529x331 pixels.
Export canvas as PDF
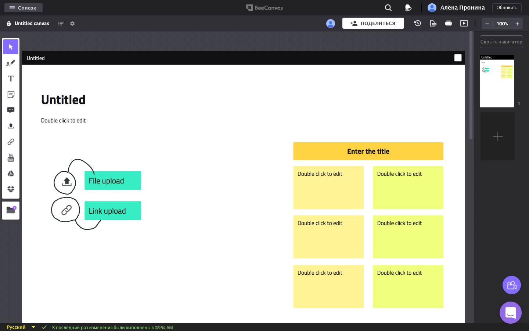click(x=433, y=24)
